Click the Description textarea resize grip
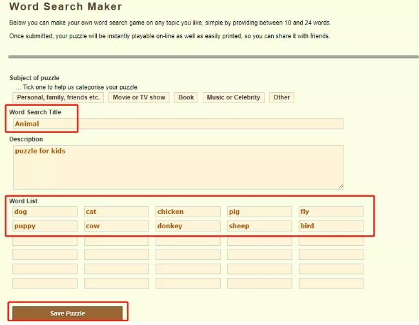 point(340,186)
